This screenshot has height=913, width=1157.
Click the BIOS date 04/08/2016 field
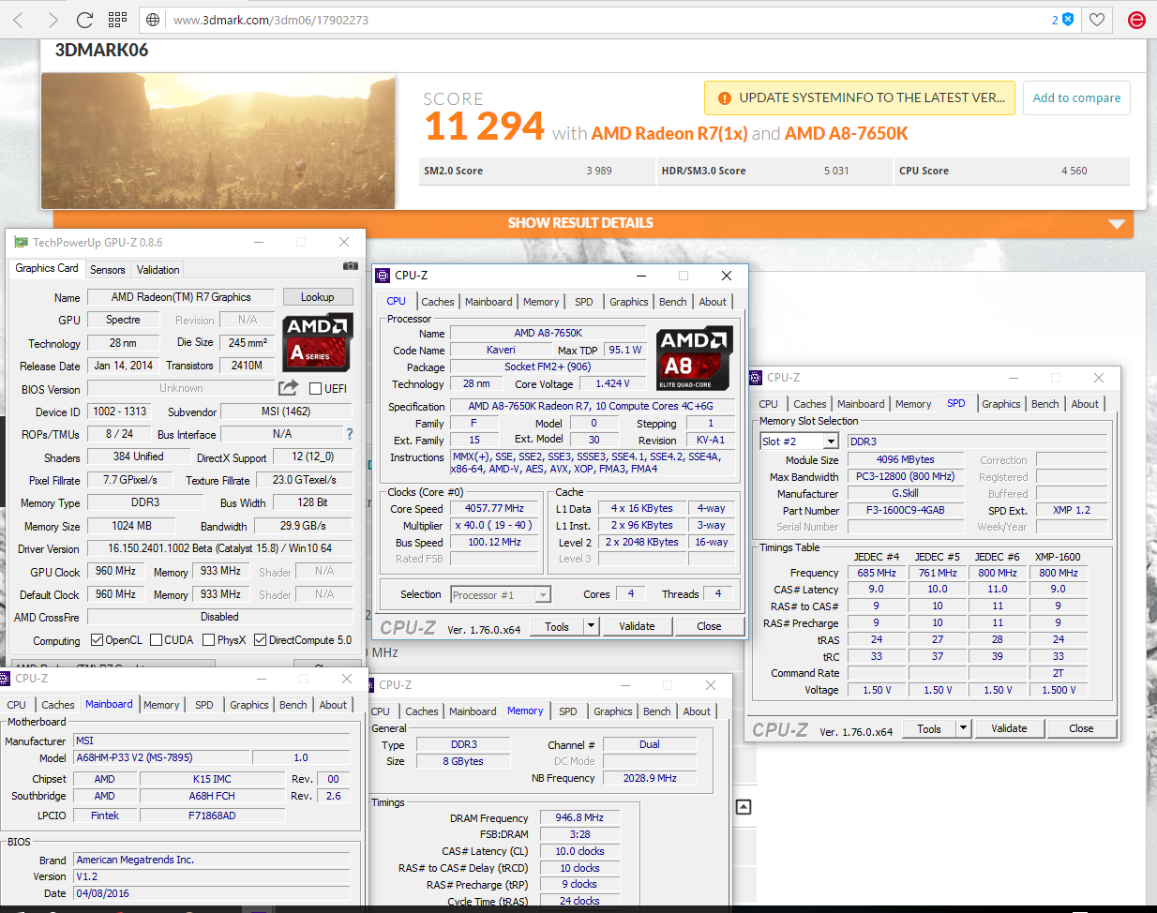[212, 893]
